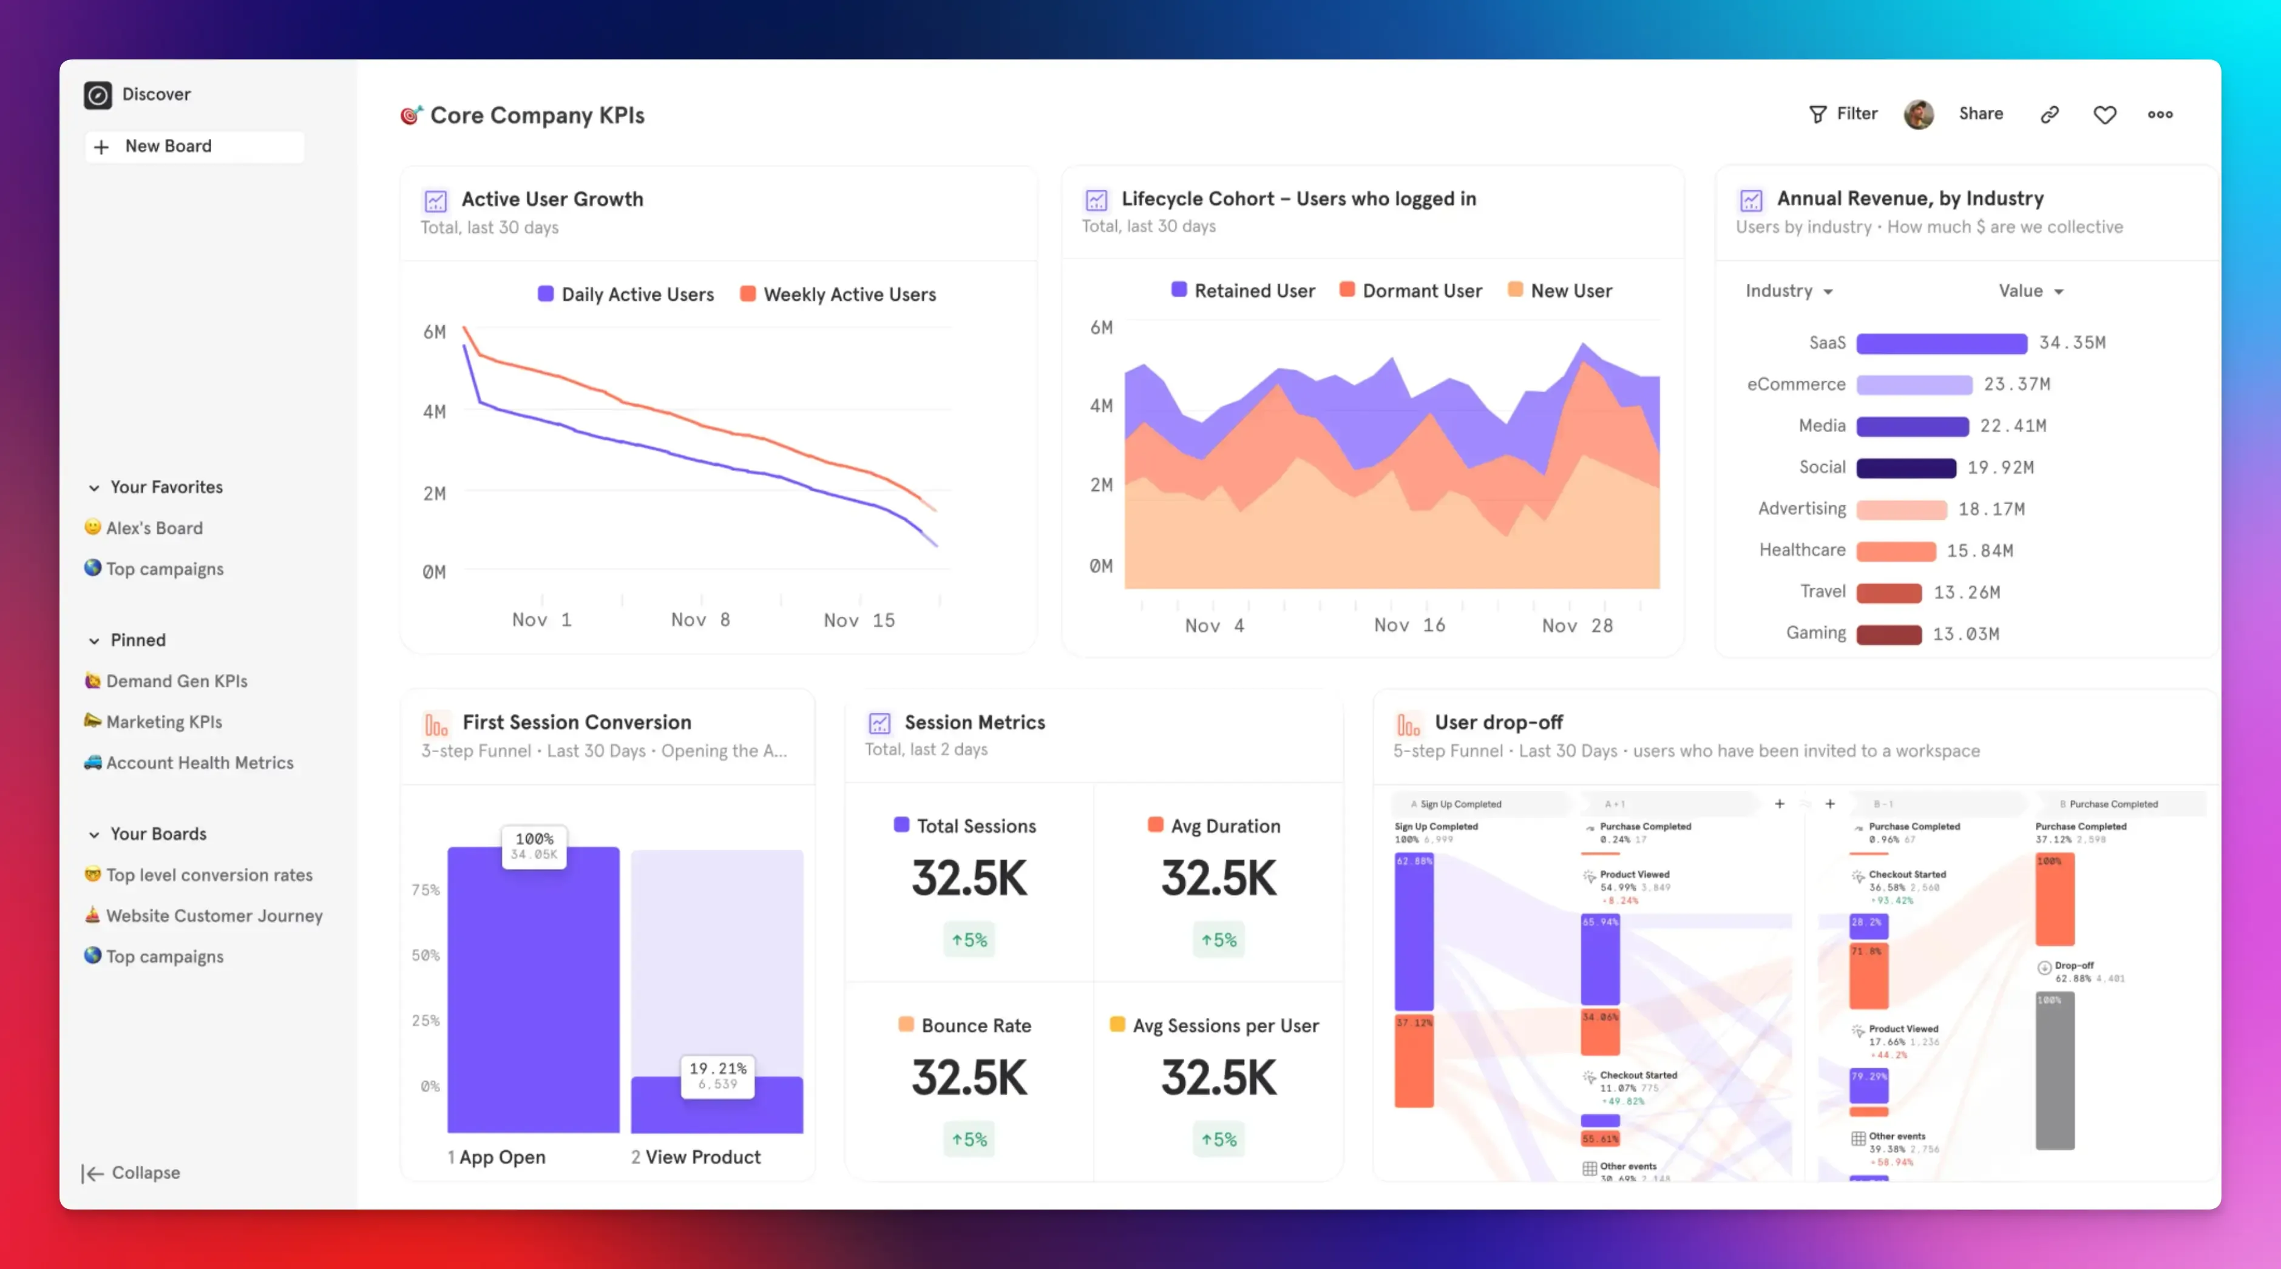Click the Discover logo icon
The width and height of the screenshot is (2281, 1269).
pyautogui.click(x=98, y=94)
